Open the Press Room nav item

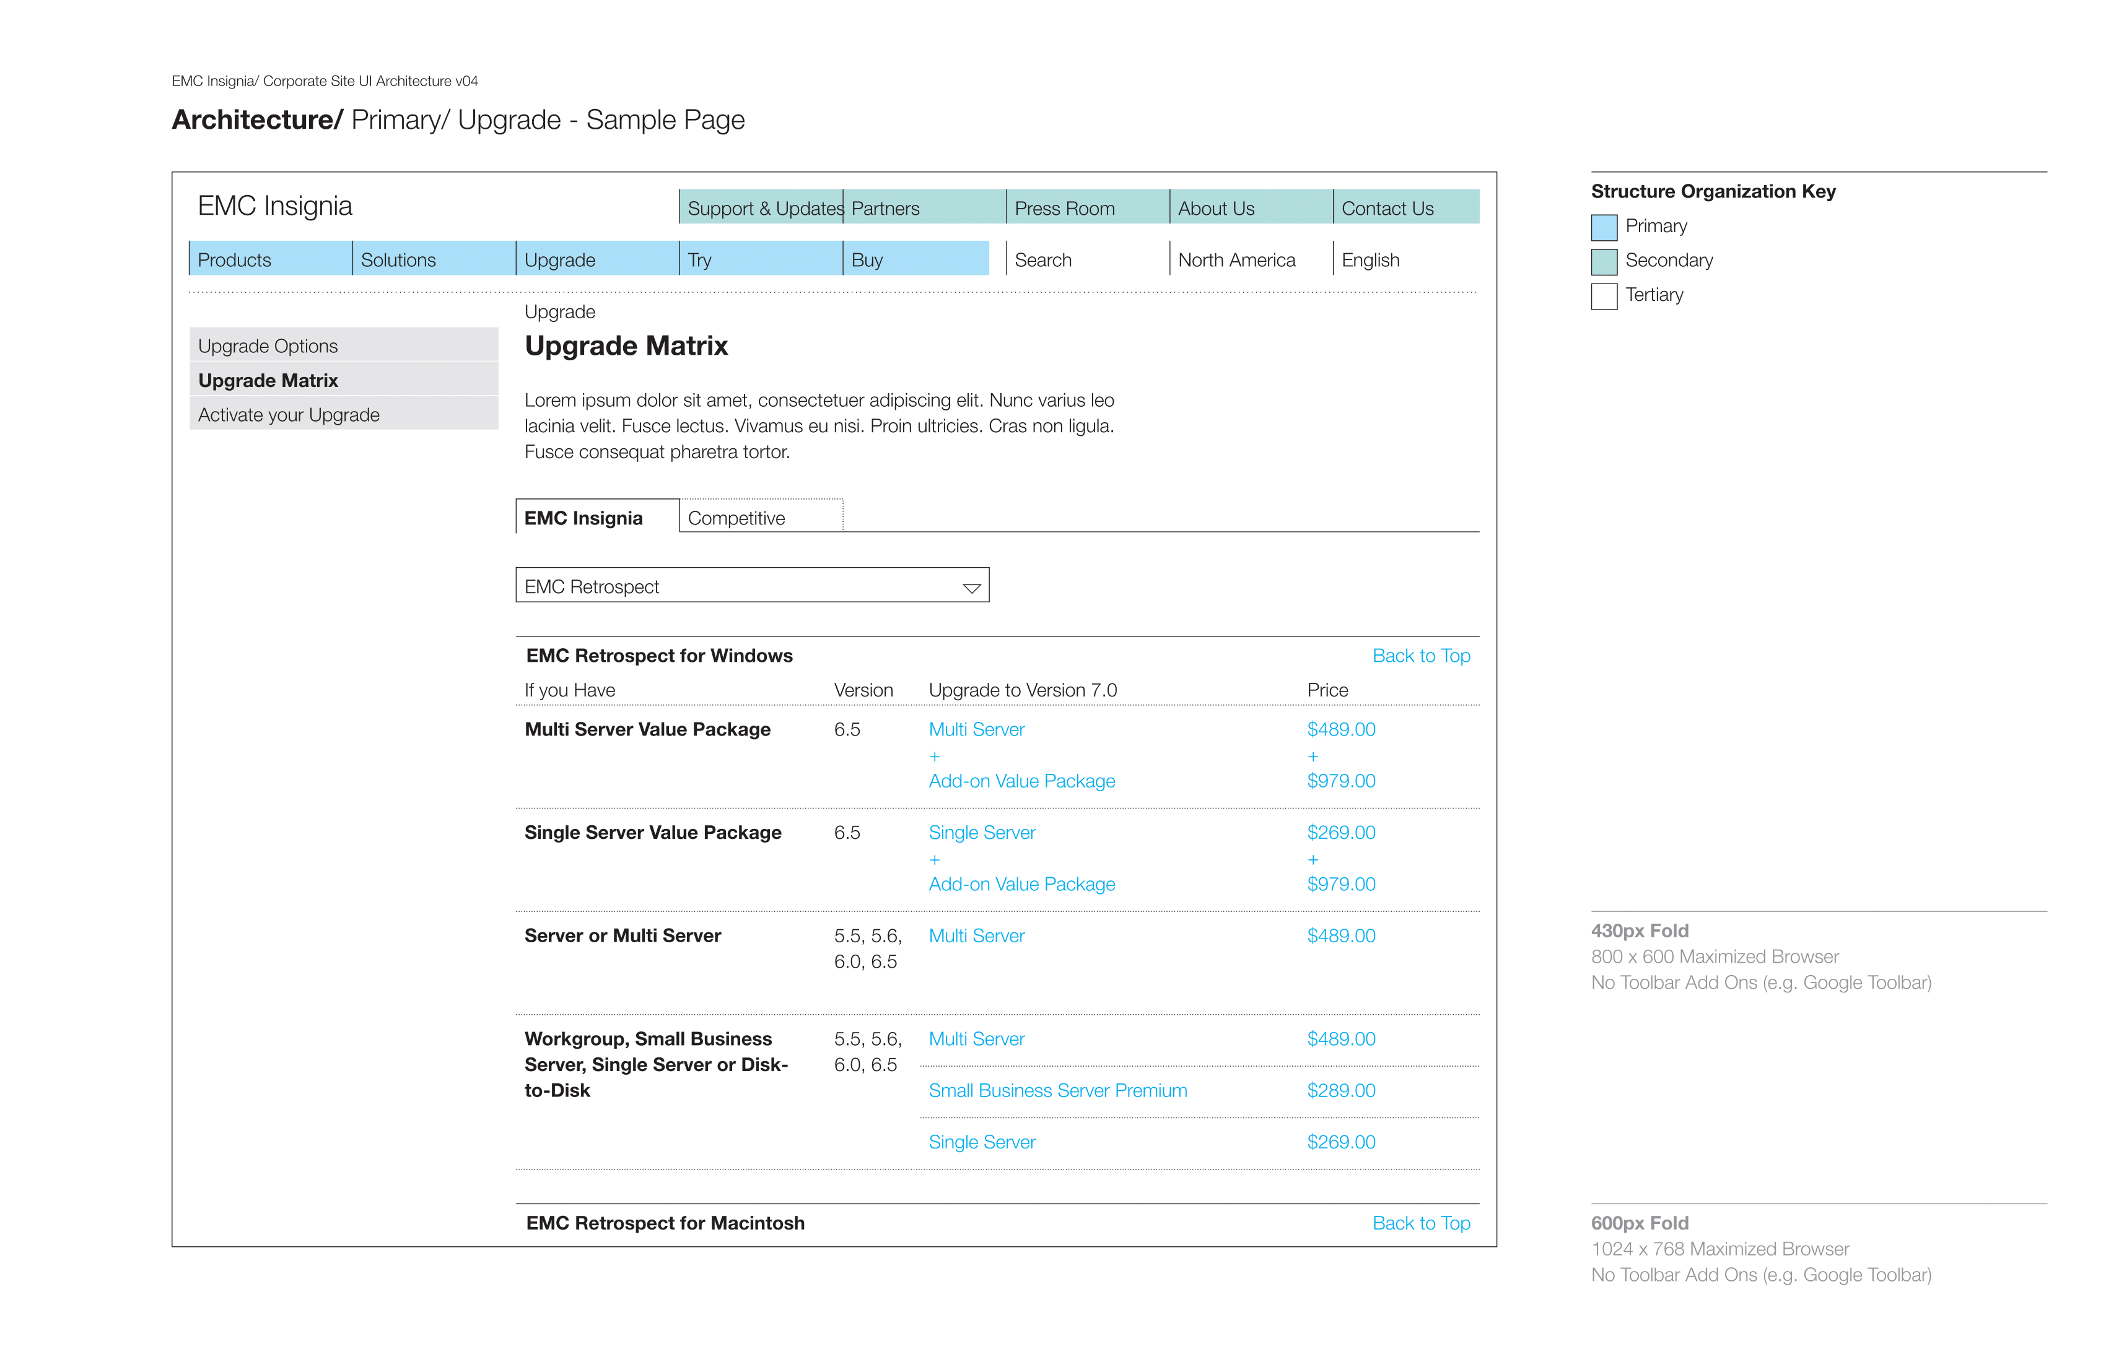tap(1088, 207)
